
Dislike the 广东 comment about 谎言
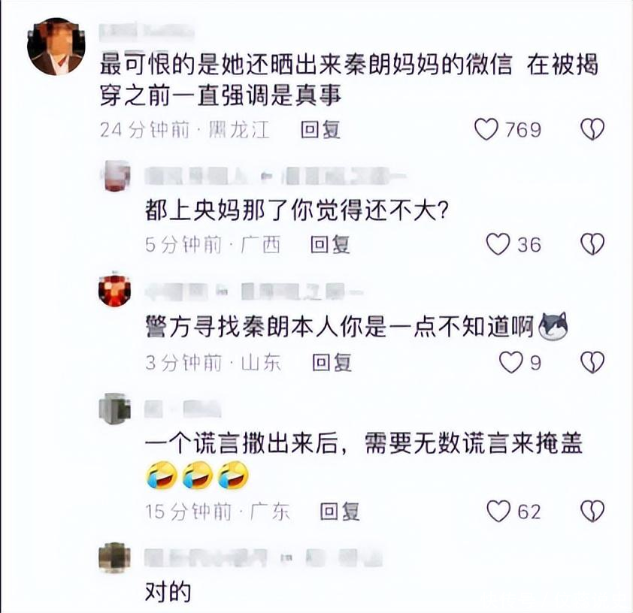point(592,512)
